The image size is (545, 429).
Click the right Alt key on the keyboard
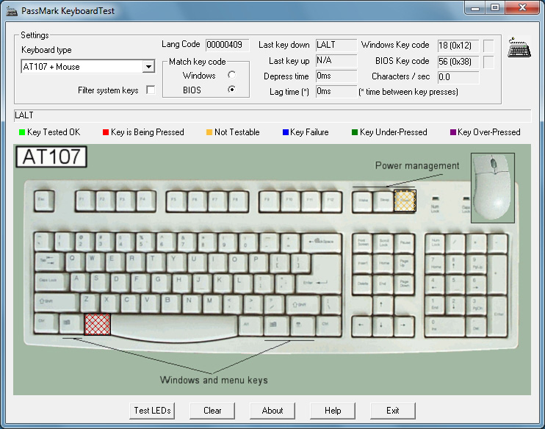point(249,325)
